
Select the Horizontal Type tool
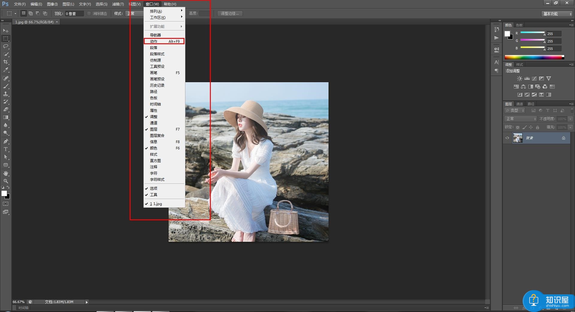click(x=6, y=149)
